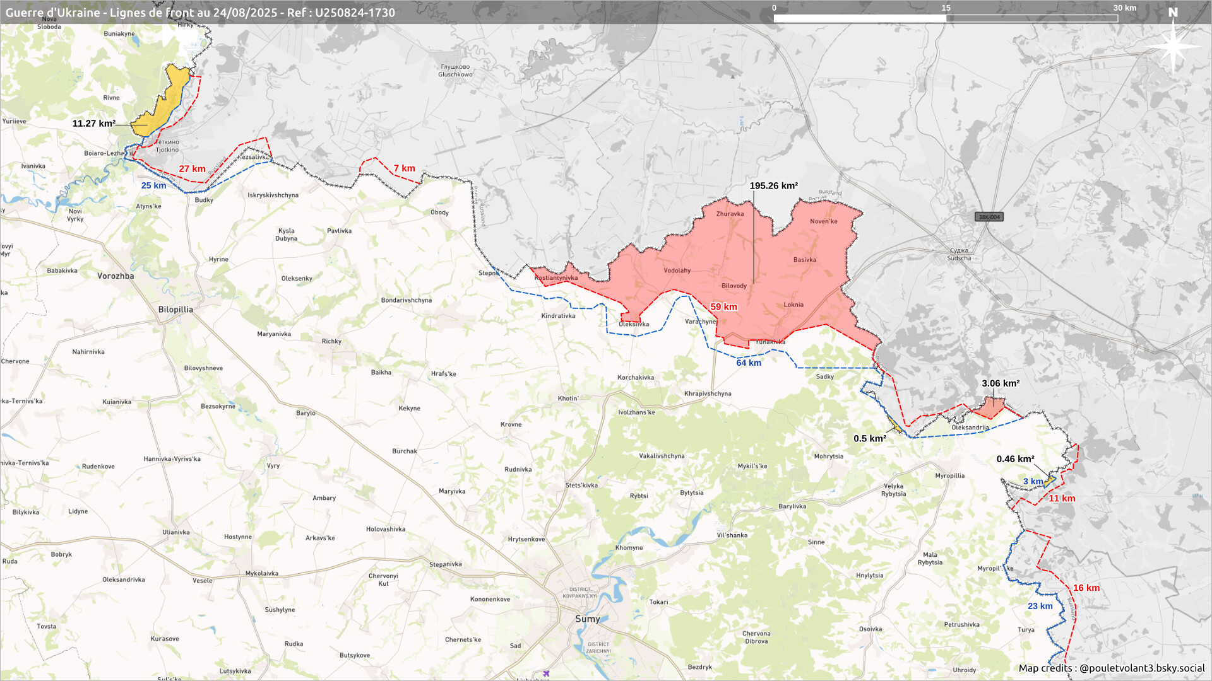The height and width of the screenshot is (681, 1212).
Task: Click the purple airplane icon near Sumy
Action: coord(546,673)
